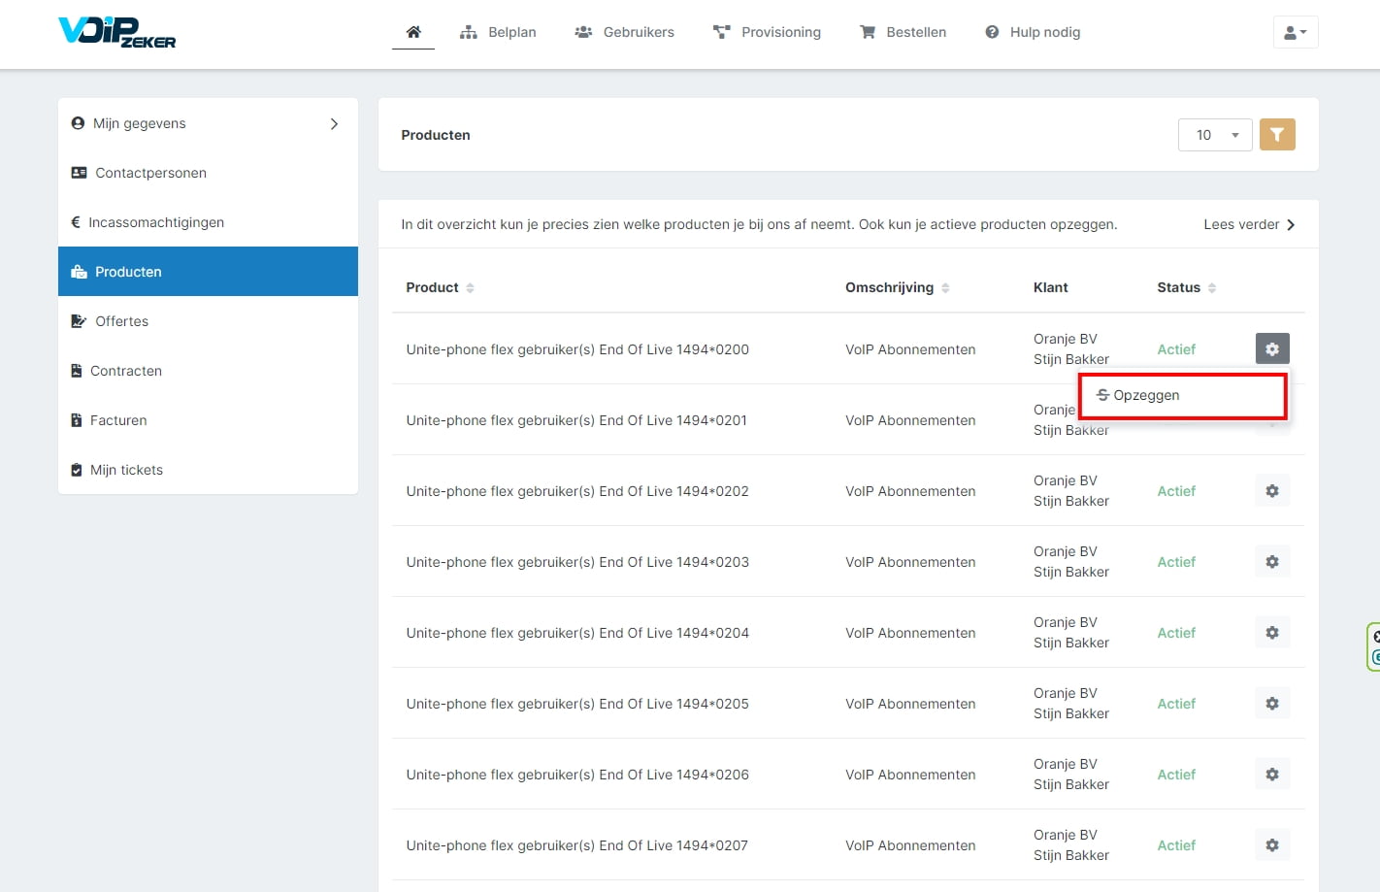This screenshot has width=1380, height=892.
Task: Click gear icon for product 1494*0203
Action: coord(1272,562)
